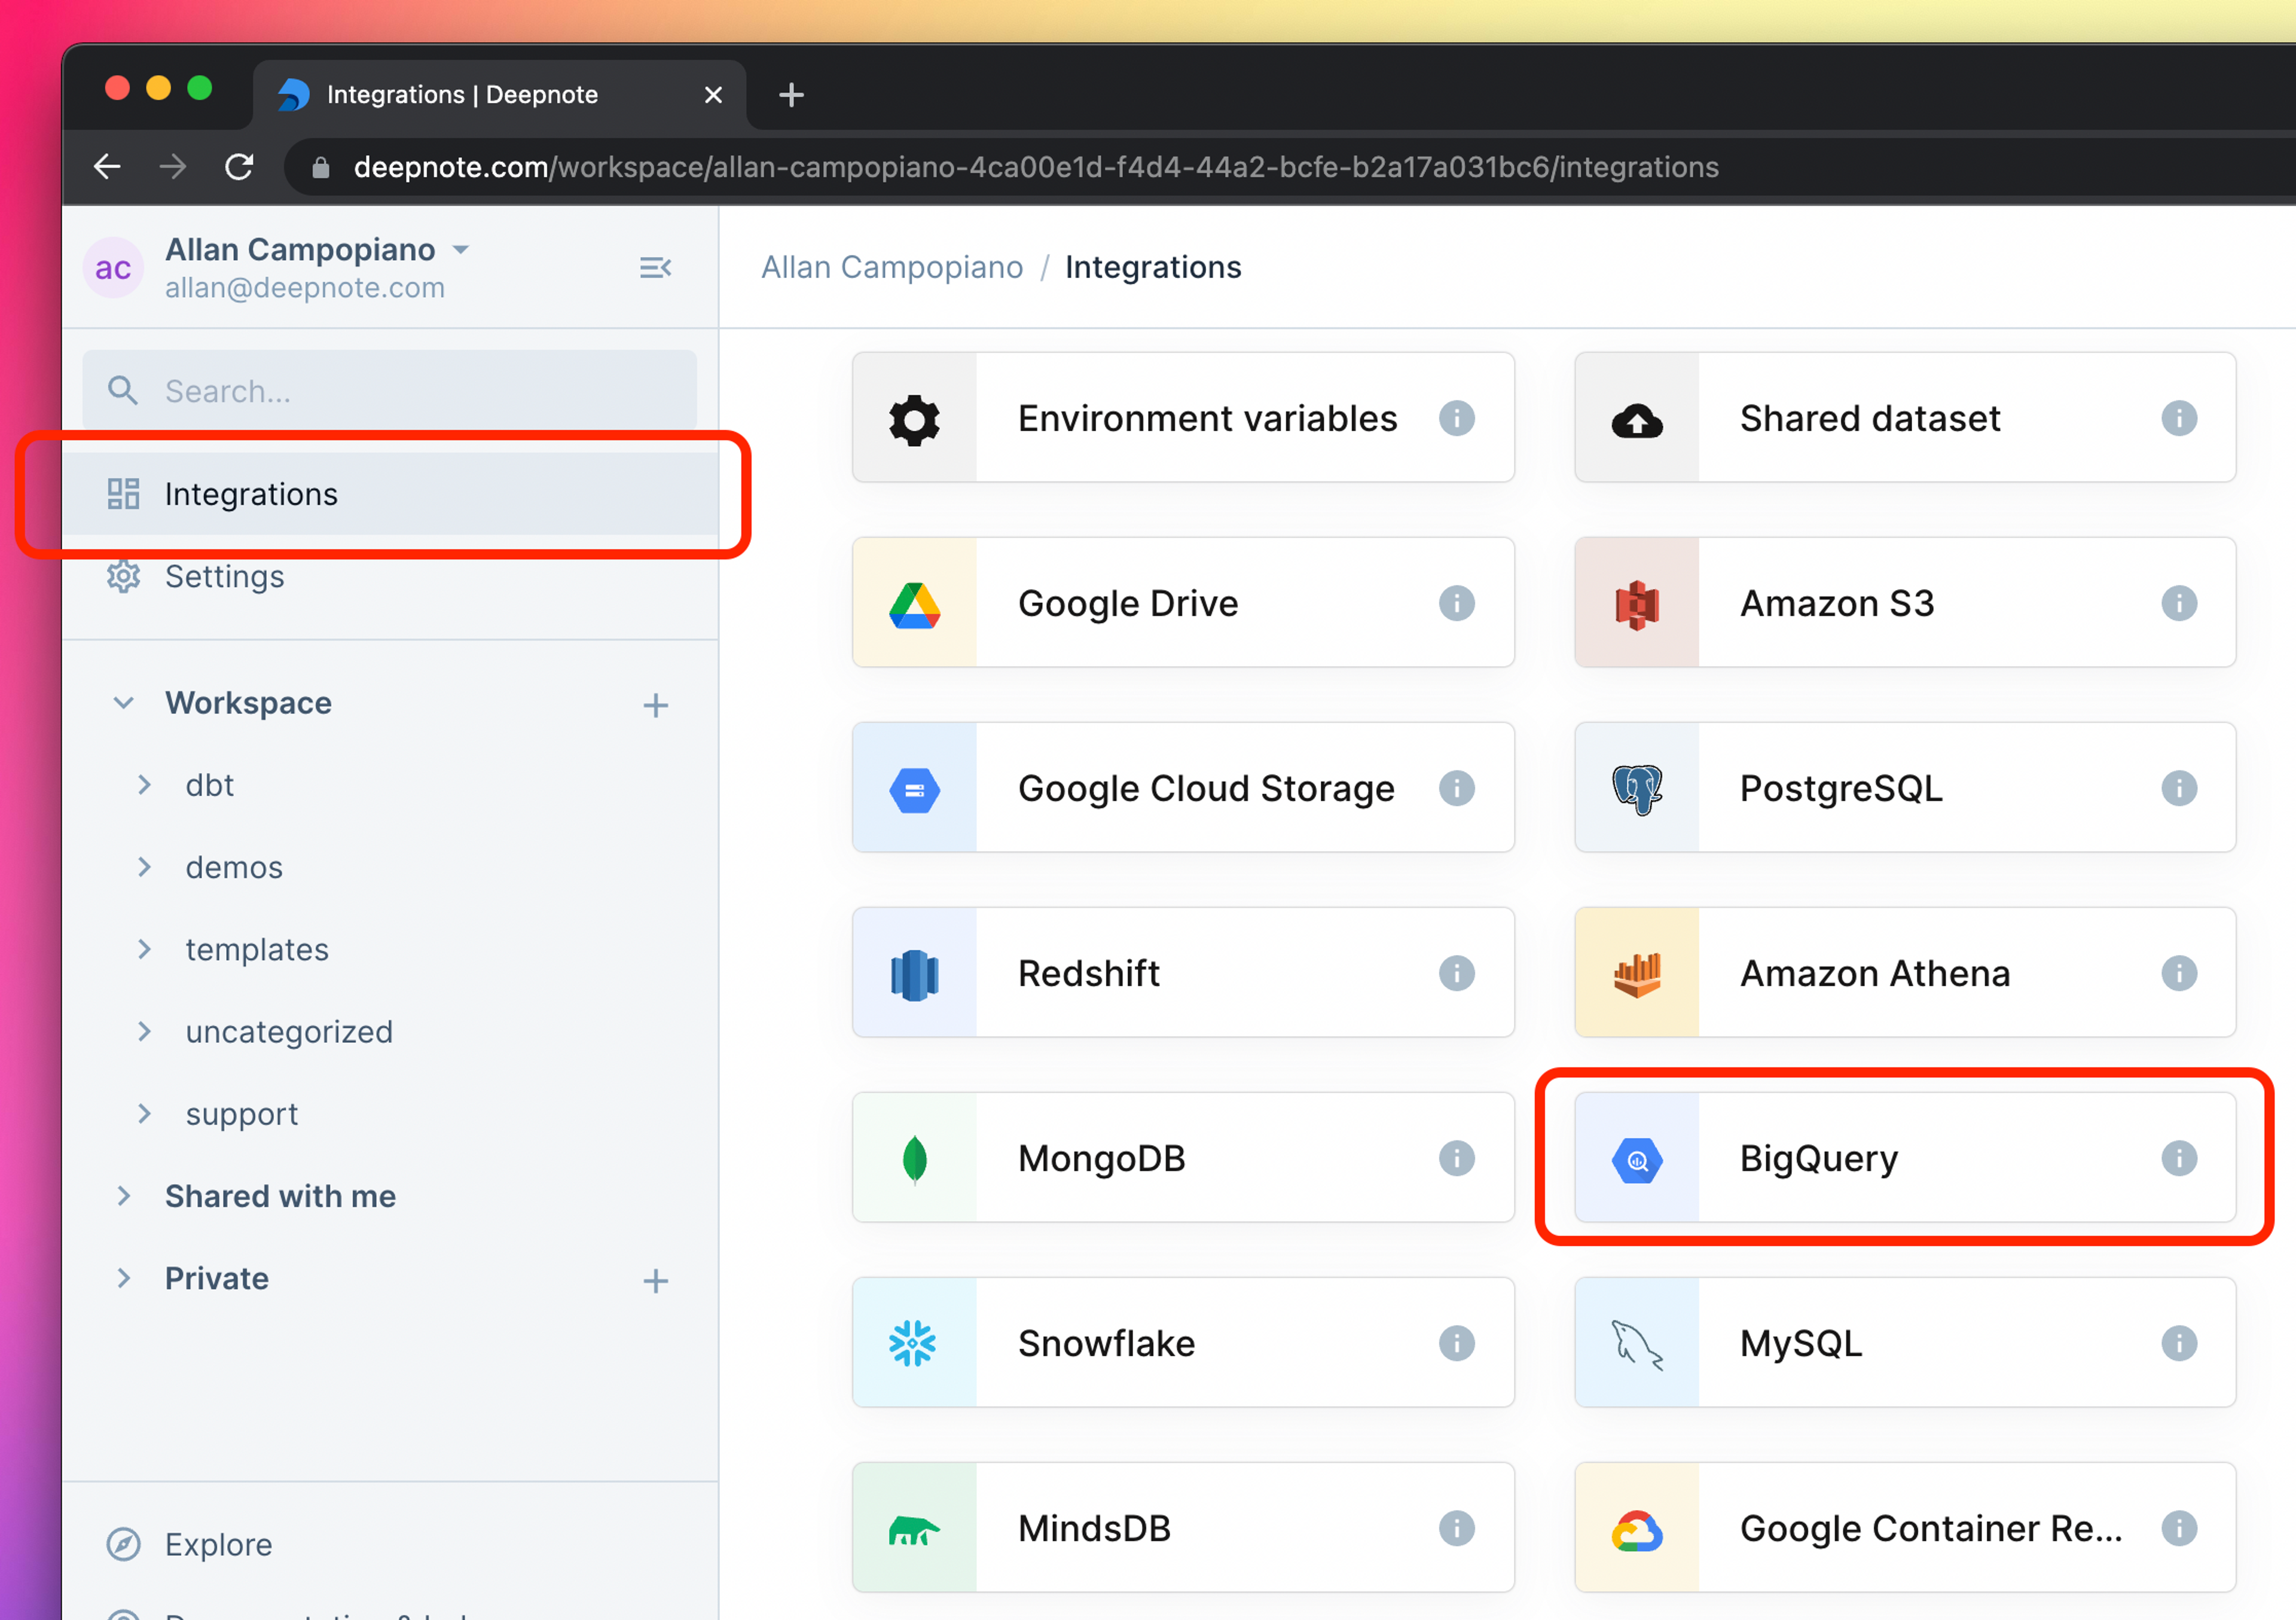Open info for Amazon S3

tap(2178, 603)
